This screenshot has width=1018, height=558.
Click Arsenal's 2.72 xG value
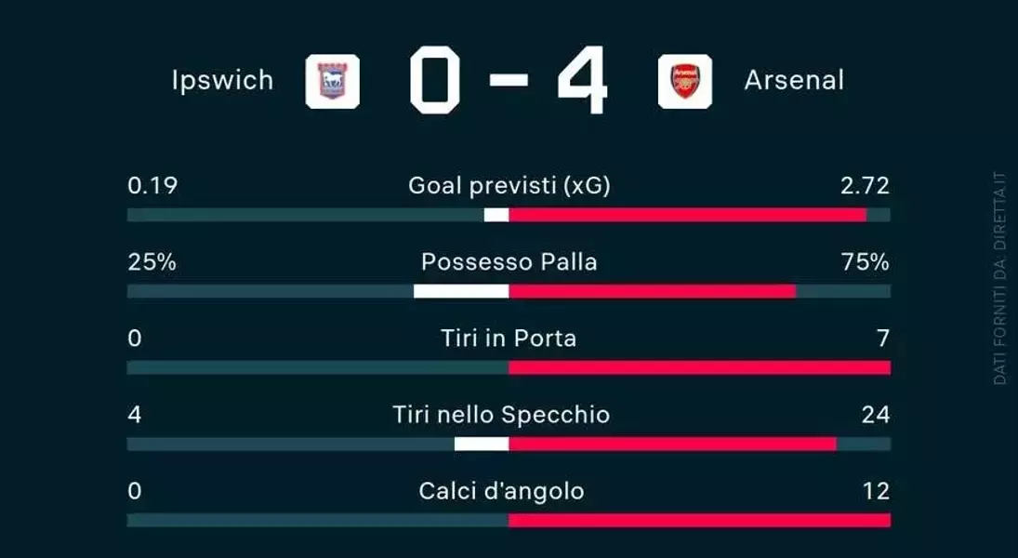(x=865, y=186)
